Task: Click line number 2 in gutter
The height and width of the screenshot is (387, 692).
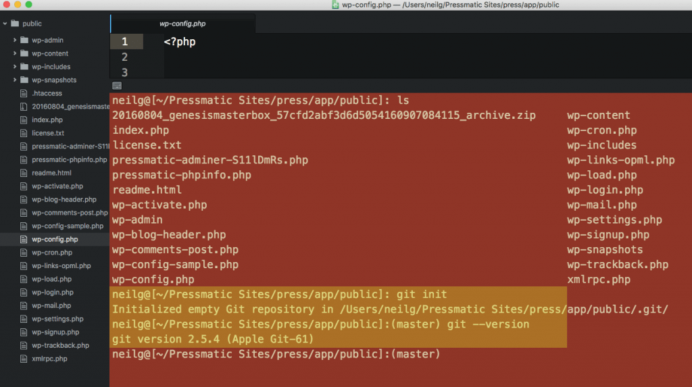Action: click(x=125, y=57)
